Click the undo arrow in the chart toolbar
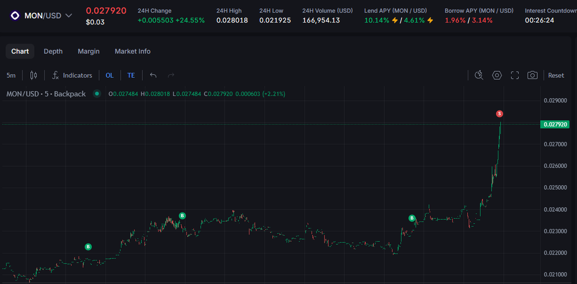Image resolution: width=577 pixels, height=284 pixels. click(x=153, y=75)
